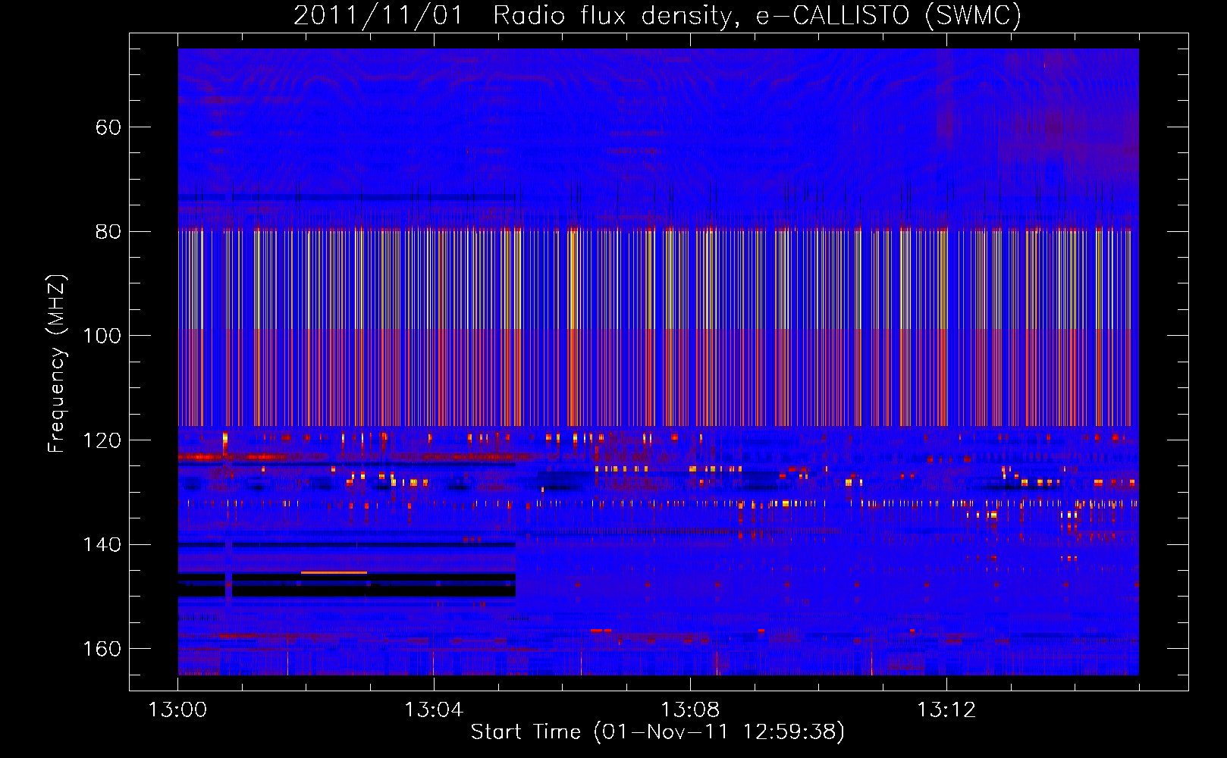The height and width of the screenshot is (758, 1227).
Task: Click the 13:00 time tick label
Action: point(177,710)
